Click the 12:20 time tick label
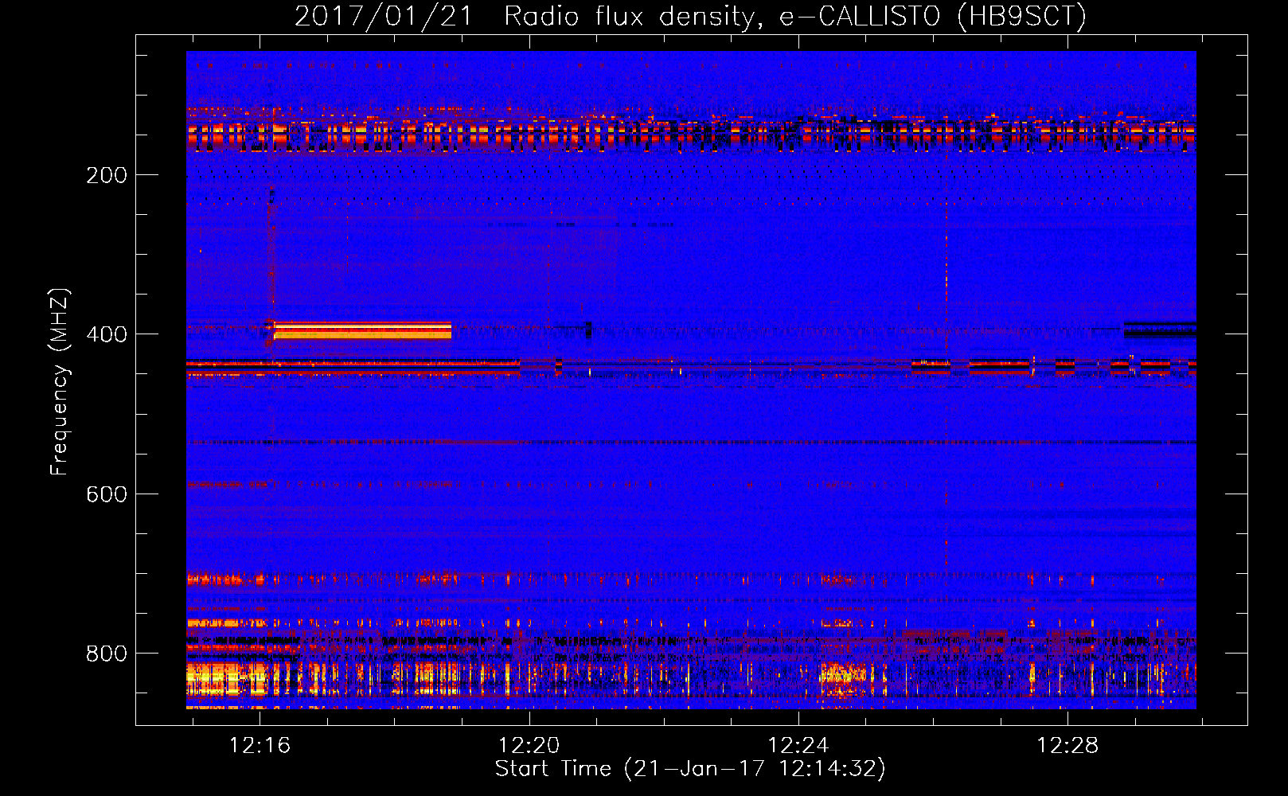1288x796 pixels. 529,746
